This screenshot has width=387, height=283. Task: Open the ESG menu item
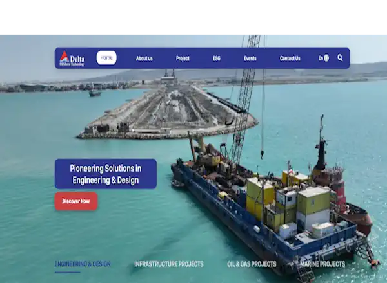pos(217,59)
